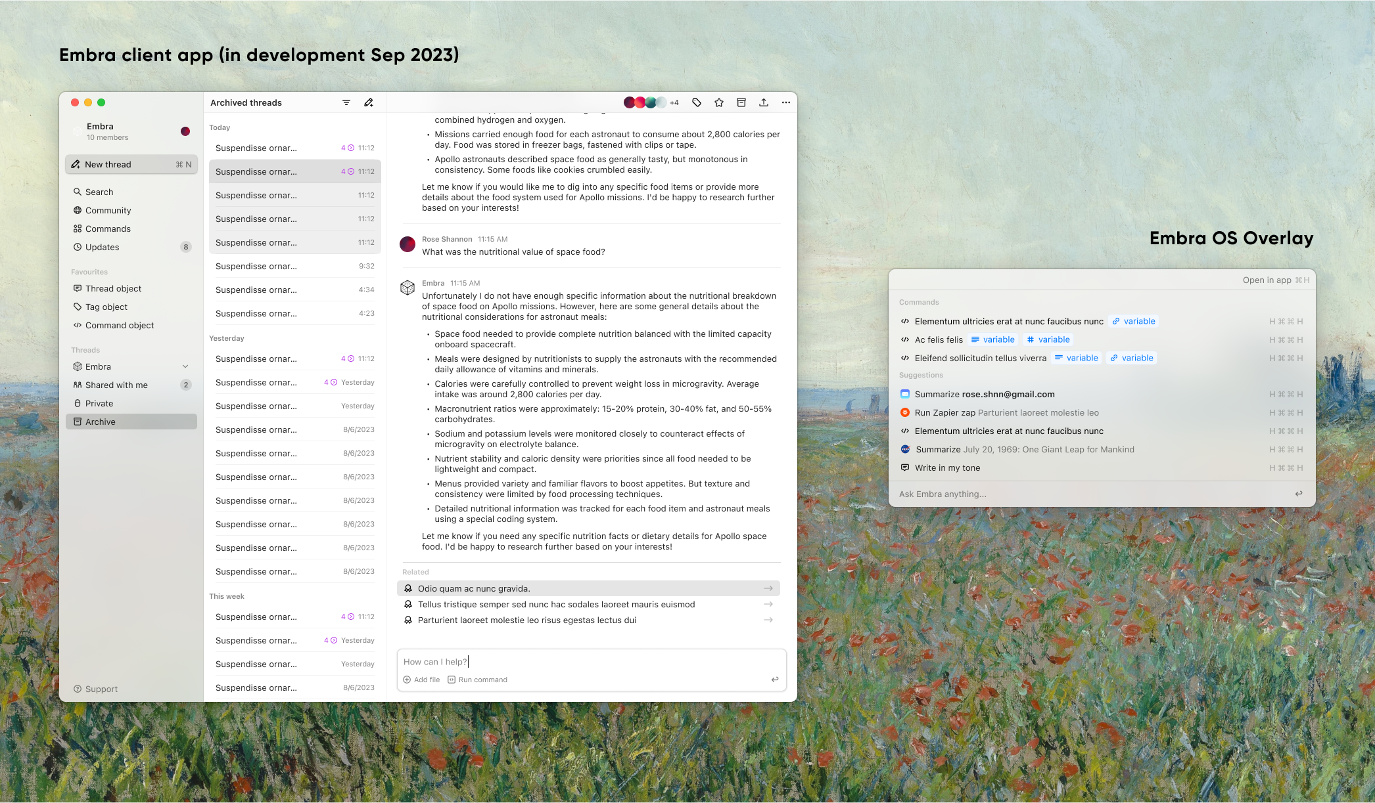Click the Run command icon in composer

coord(452,680)
